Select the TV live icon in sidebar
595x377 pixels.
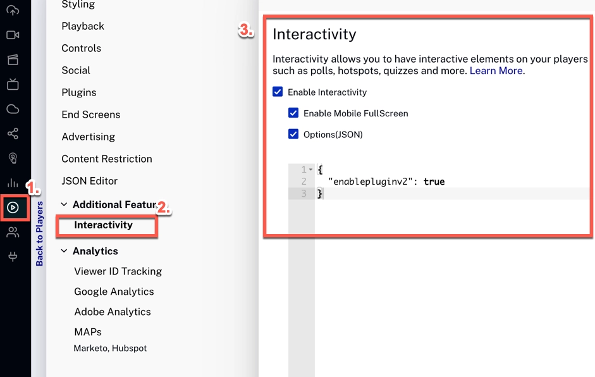[13, 84]
